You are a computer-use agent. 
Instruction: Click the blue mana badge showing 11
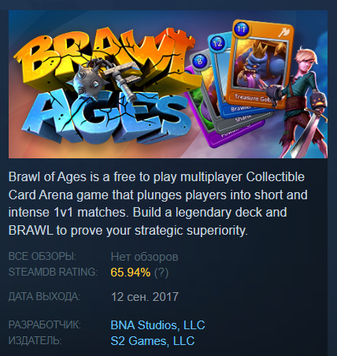point(241,28)
